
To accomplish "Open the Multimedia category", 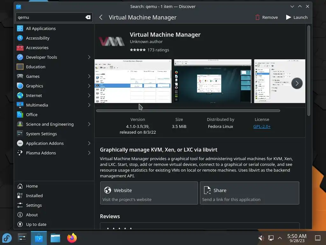I will [x=54, y=105].
